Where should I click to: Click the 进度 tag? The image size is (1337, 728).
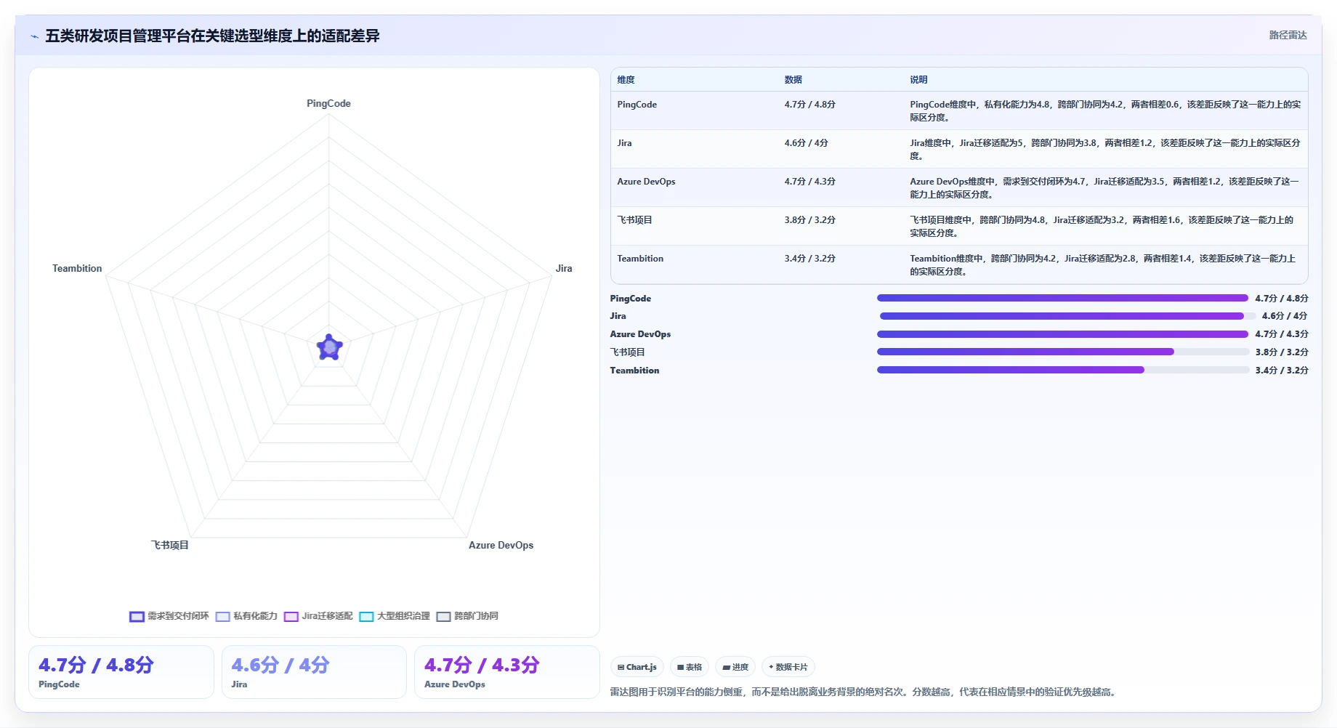(735, 667)
